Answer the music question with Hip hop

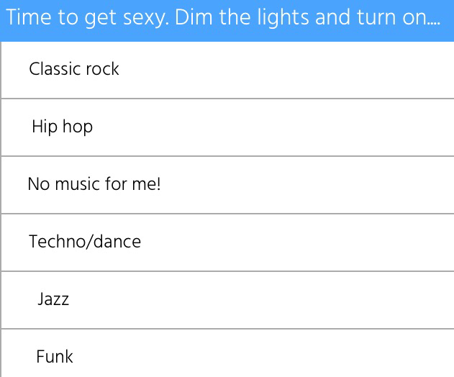(x=62, y=127)
